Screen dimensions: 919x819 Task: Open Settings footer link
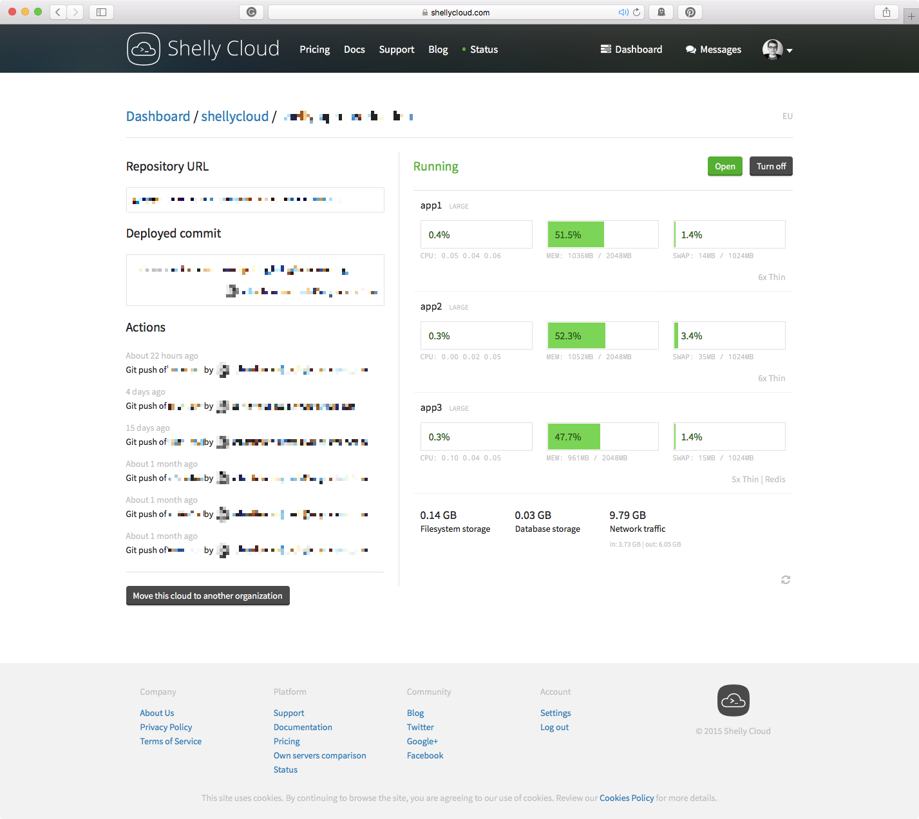click(556, 713)
